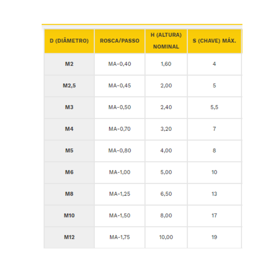Click the S (CHAVE) MÁX. header

coord(214,41)
